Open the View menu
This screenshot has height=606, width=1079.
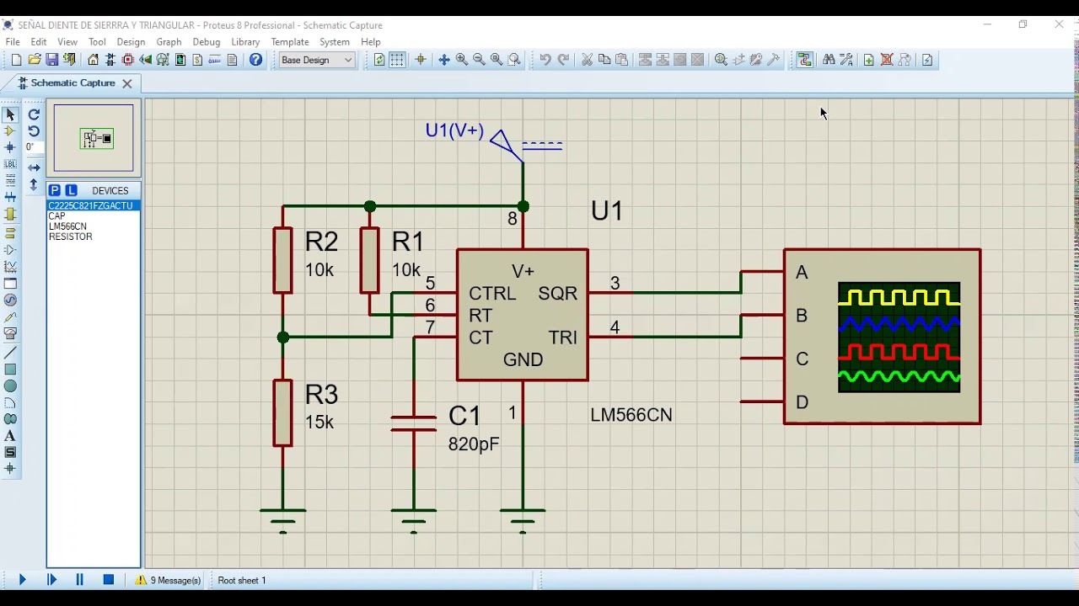point(67,42)
